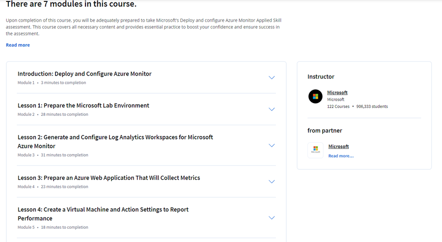The width and height of the screenshot is (442, 242).
Task: Expand Lesson 3 Azure Web Application chevron
Action: pyautogui.click(x=272, y=182)
